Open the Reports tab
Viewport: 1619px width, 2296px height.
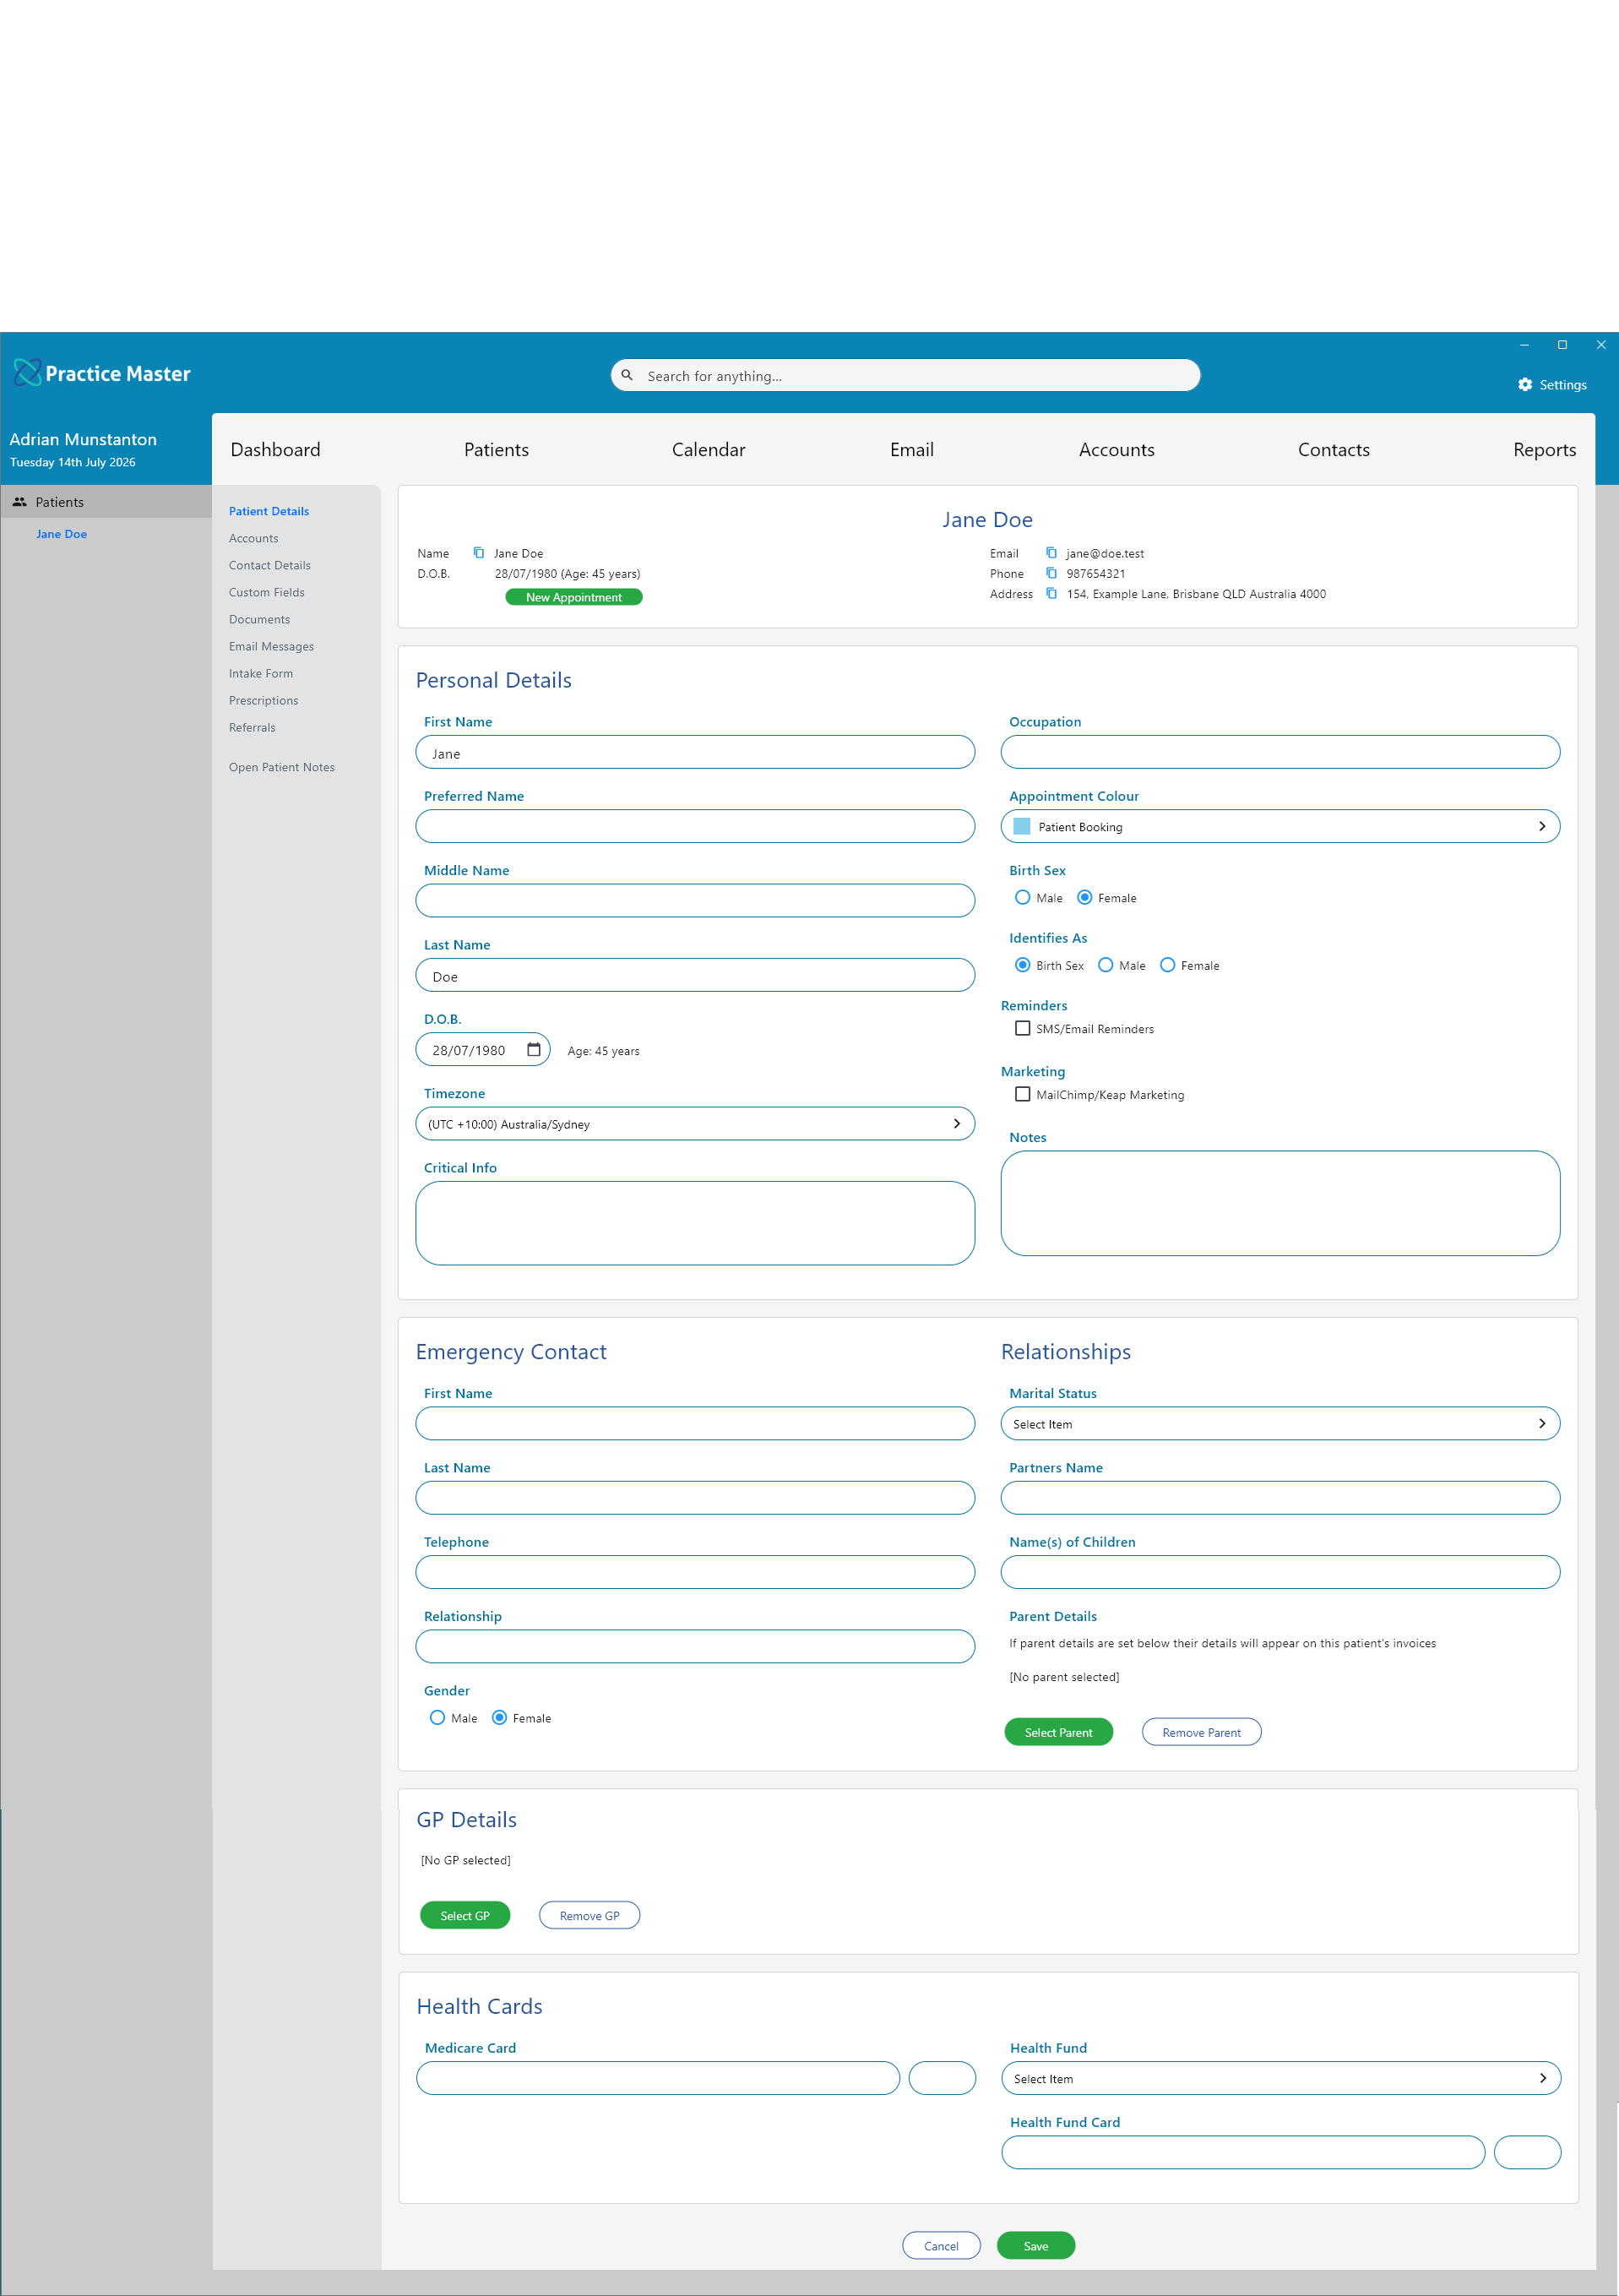click(x=1544, y=449)
